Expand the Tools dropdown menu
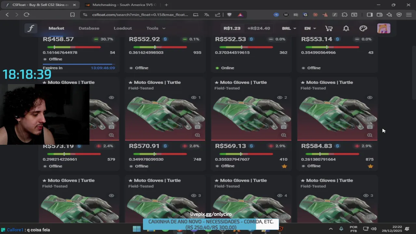The width and height of the screenshot is (416, 234). click(x=156, y=28)
